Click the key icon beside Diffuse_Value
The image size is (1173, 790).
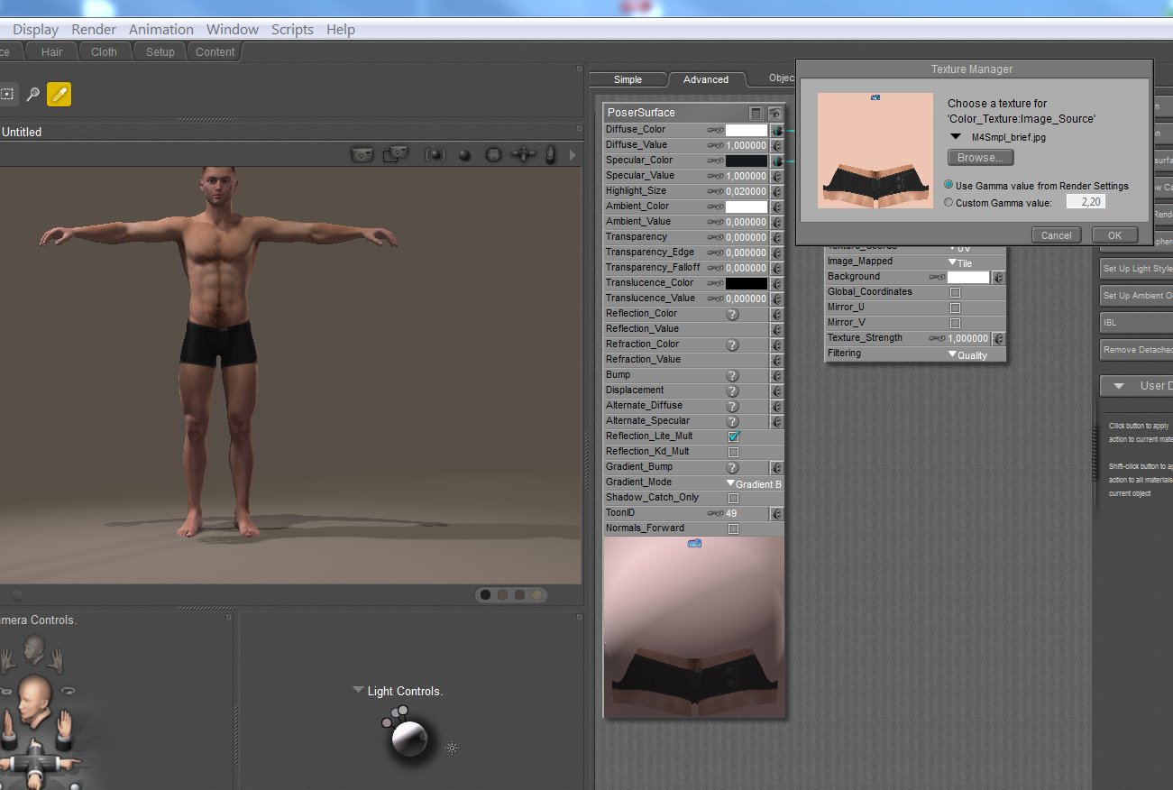715,145
